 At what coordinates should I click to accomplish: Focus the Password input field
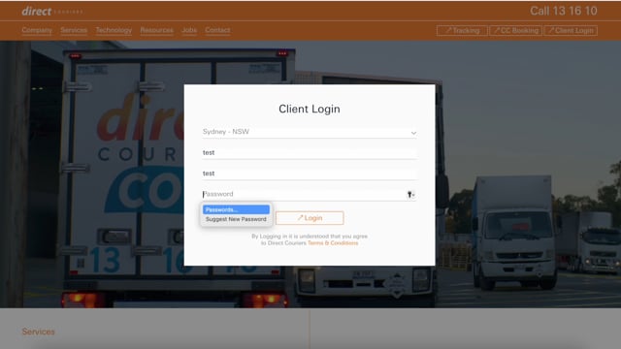[x=304, y=194]
